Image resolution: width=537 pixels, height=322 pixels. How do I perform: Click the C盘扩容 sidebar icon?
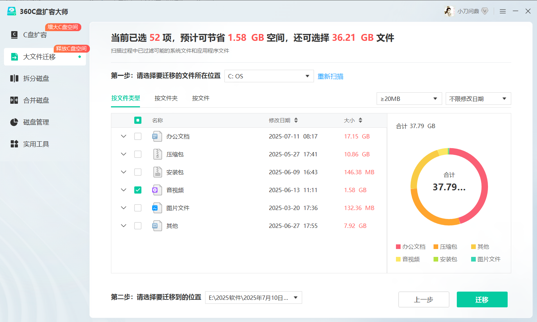pos(14,35)
